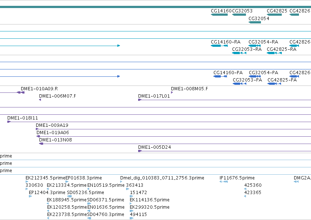Select the EK114136.5prime label

(x=149, y=200)
